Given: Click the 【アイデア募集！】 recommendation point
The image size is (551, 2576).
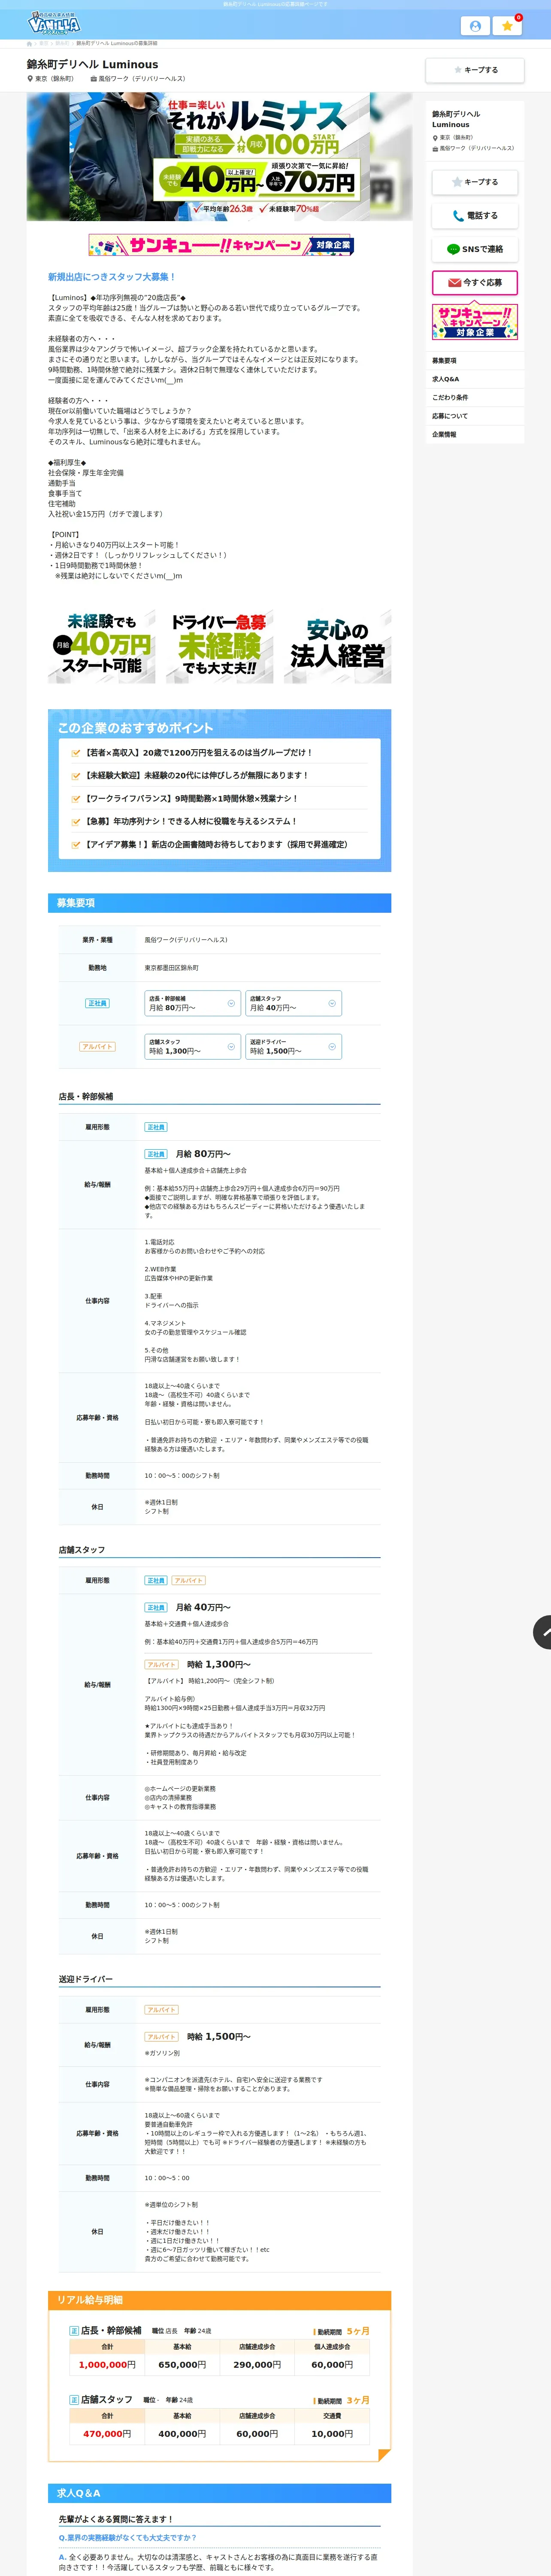Looking at the screenshot, I should click(215, 844).
